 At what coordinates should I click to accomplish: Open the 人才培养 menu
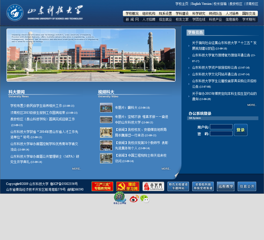click(232, 13)
